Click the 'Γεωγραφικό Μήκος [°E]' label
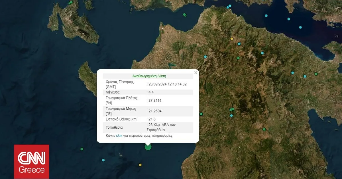 pos(121,111)
